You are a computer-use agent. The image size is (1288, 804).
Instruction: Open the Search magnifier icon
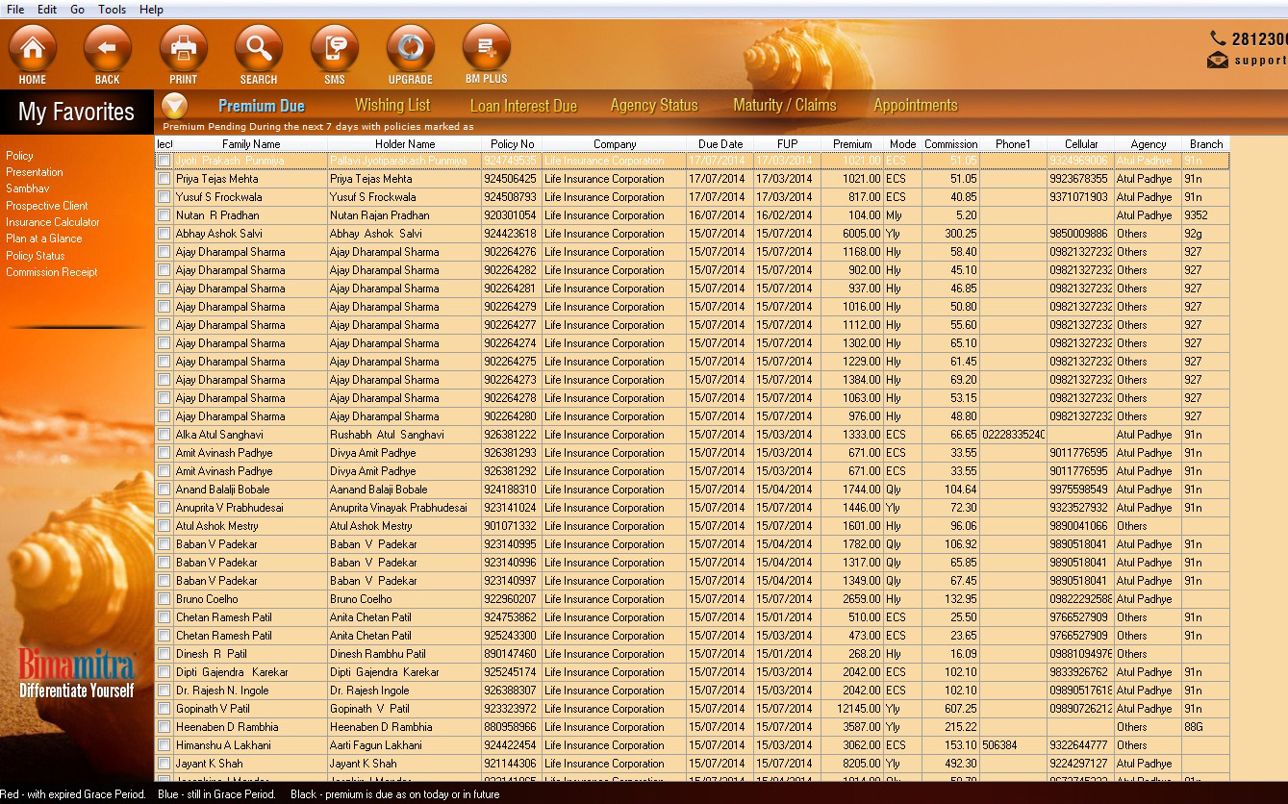pyautogui.click(x=259, y=48)
